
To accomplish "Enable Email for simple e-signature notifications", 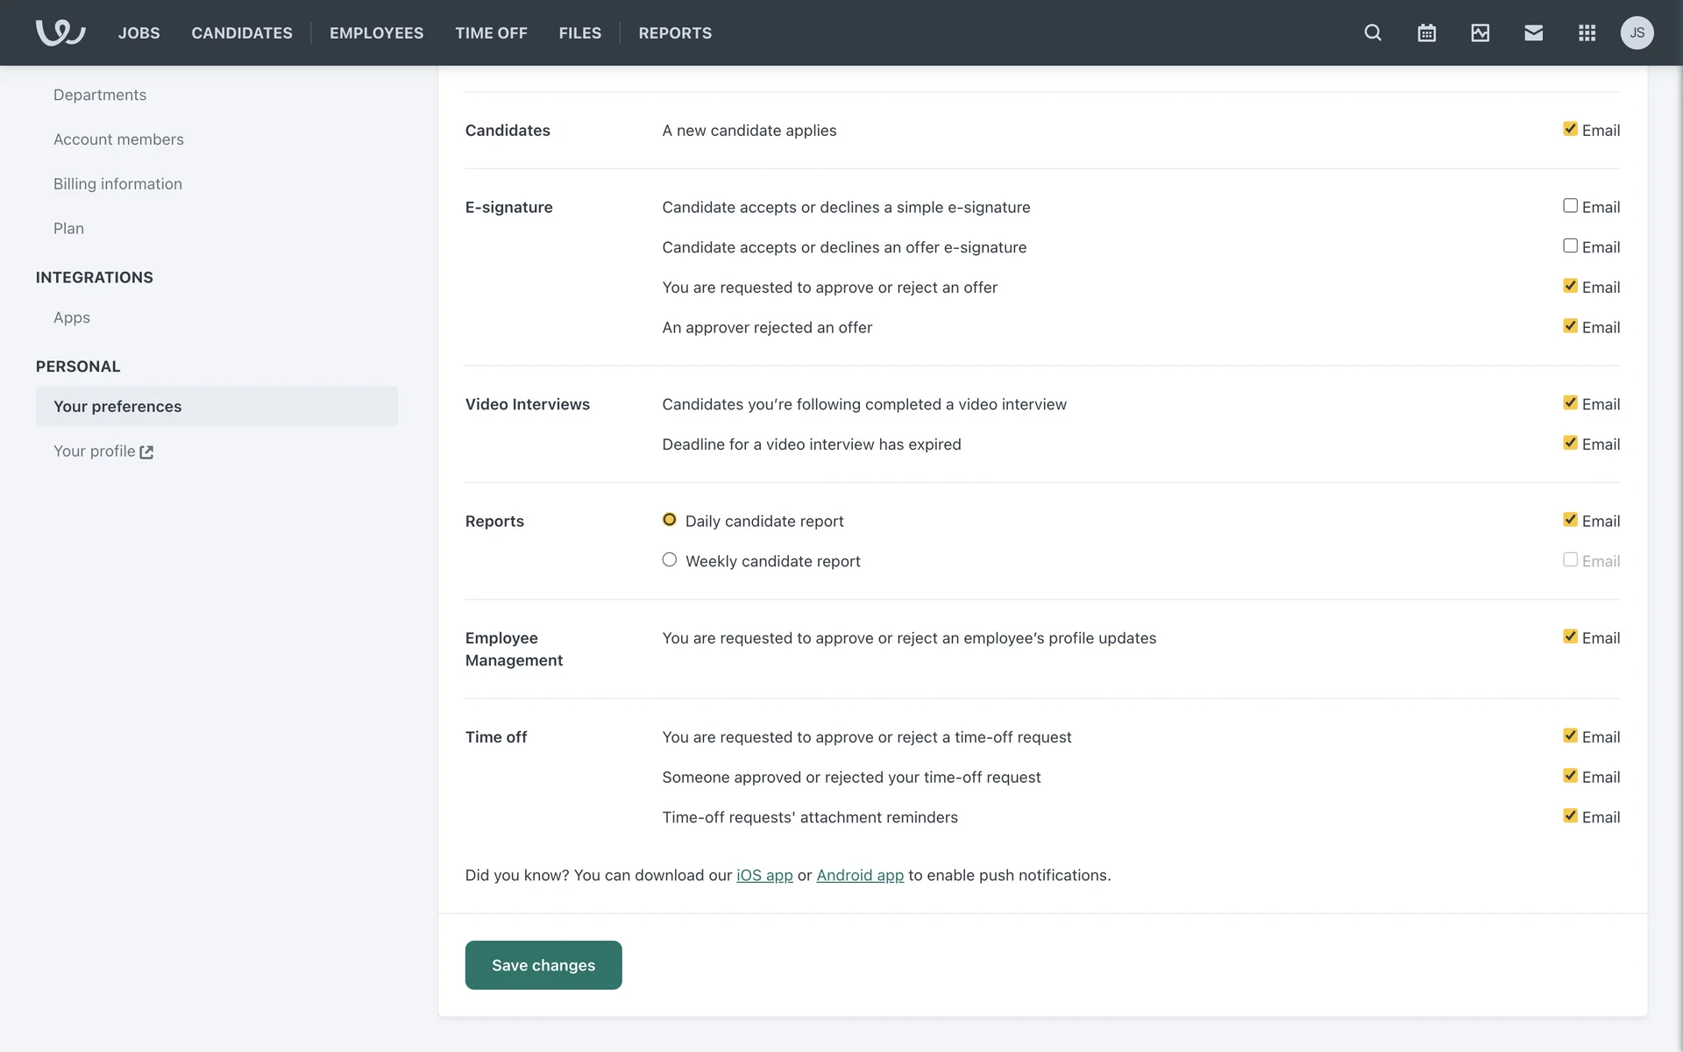I will [x=1570, y=206].
